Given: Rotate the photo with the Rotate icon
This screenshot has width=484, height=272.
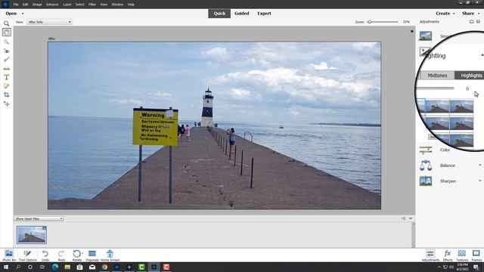Looking at the screenshot, I should pyautogui.click(x=76, y=254).
